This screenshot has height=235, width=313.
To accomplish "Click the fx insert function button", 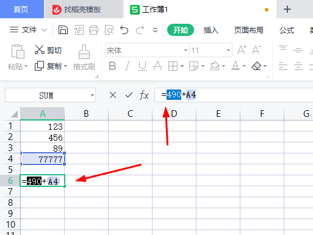I will [x=144, y=95].
